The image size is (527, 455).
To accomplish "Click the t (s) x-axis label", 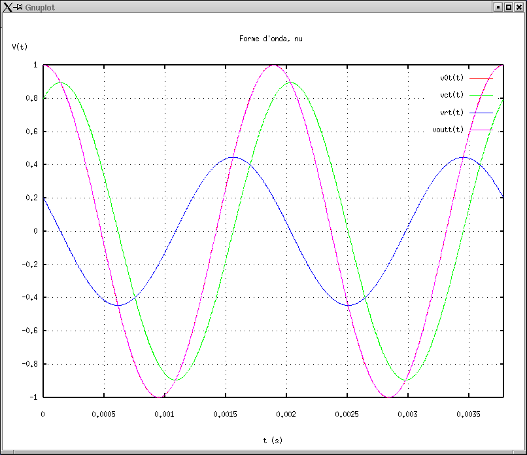I will [x=273, y=441].
